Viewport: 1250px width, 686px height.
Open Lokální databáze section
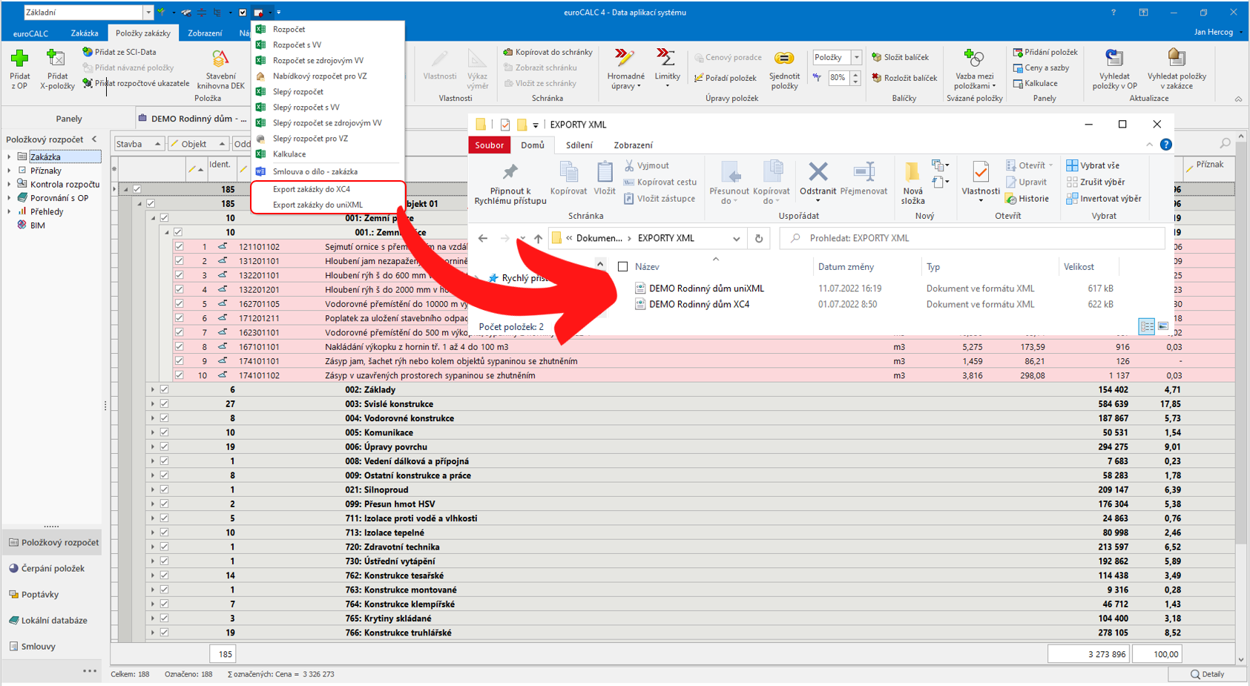point(52,620)
